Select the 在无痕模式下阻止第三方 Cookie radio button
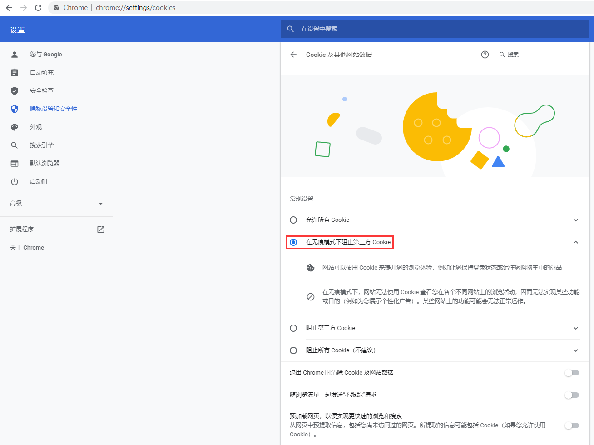Viewport: 594px width, 445px height. [293, 242]
